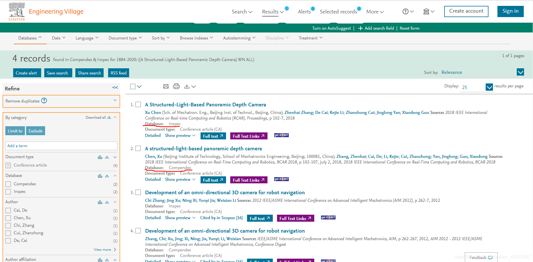
Task: Collapse the Author facet chevron
Action: (x=115, y=202)
